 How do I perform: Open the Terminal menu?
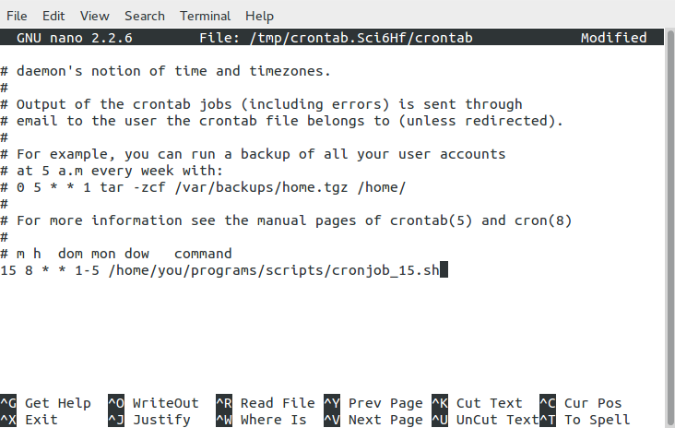tap(206, 16)
